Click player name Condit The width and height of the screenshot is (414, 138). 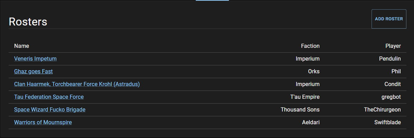(x=393, y=84)
